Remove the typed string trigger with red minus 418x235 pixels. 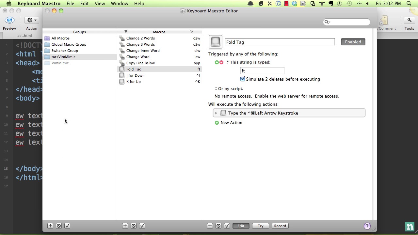click(221, 62)
